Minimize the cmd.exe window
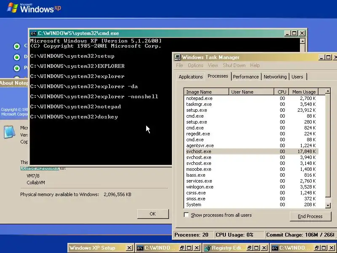 288,33
